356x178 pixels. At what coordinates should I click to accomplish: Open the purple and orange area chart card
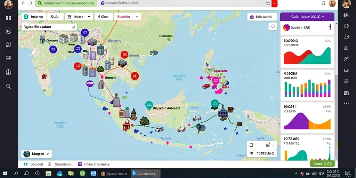307,118
